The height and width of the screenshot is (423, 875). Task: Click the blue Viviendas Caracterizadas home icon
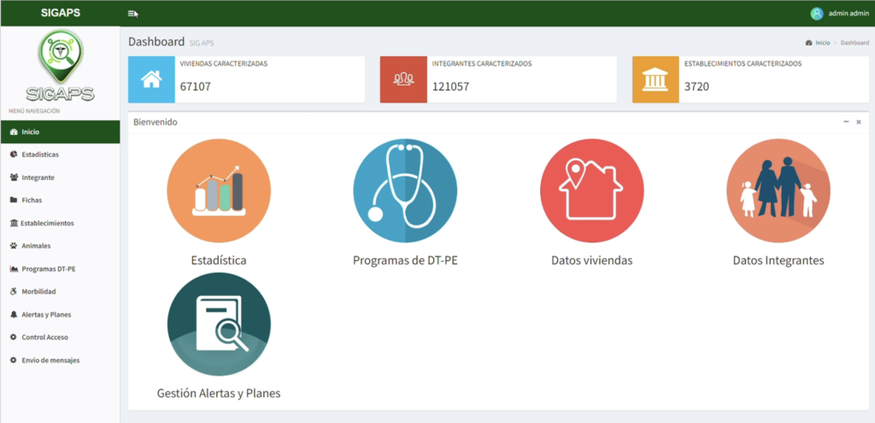[151, 80]
